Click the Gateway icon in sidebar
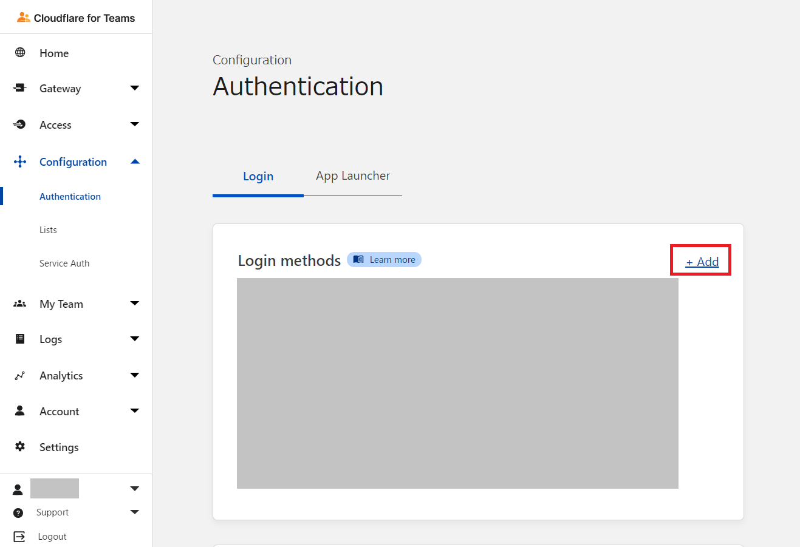Image resolution: width=800 pixels, height=547 pixels. coord(20,88)
